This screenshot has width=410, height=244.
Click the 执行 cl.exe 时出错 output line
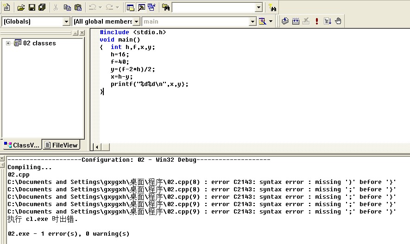point(42,219)
